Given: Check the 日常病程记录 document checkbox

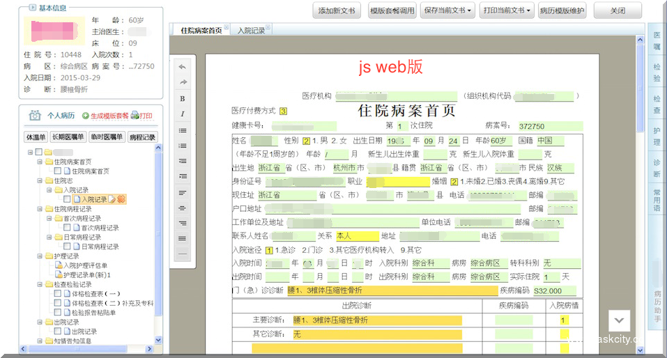Looking at the screenshot, I should [67, 246].
